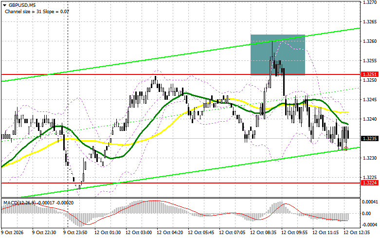The width and height of the screenshot is (380, 238).
Task: Click the 1.3265 price scale value
Action: pos(370,22)
